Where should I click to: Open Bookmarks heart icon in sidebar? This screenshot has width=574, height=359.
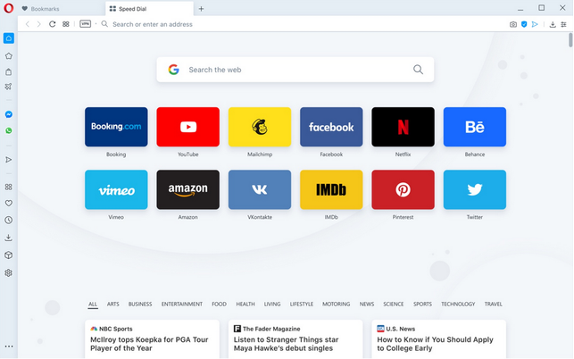click(9, 203)
